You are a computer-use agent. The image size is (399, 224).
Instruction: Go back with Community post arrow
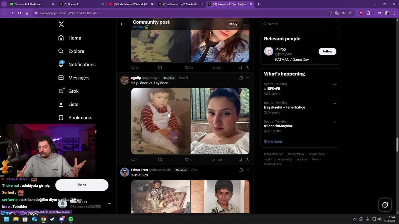coord(123,24)
